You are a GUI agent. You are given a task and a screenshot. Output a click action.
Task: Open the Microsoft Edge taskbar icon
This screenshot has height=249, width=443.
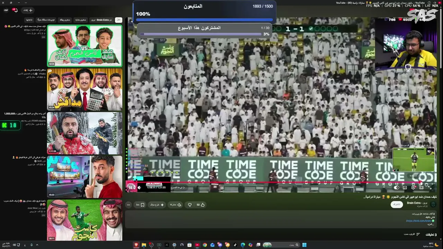(243, 245)
